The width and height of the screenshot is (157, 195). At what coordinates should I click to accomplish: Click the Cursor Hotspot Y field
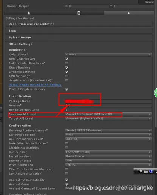tap(133, 6)
